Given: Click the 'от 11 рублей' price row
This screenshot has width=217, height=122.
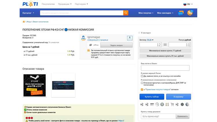Looking at the screenshot, I should [49, 51].
